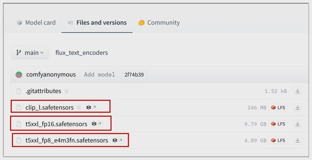This screenshot has height=160, width=312.
Task: Open the Community tab
Action: [x=159, y=22]
